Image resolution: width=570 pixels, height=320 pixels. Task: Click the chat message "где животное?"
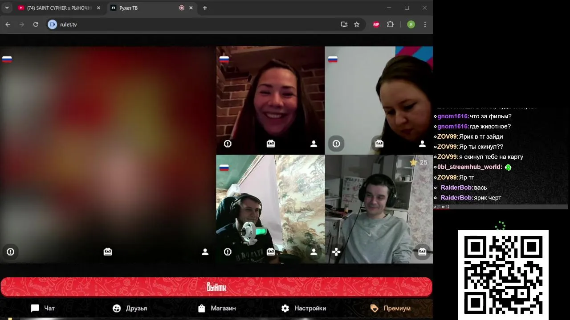pyautogui.click(x=490, y=127)
